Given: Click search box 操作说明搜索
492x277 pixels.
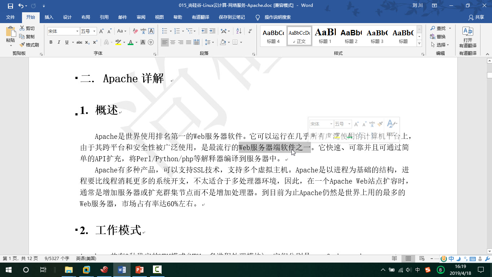Looking at the screenshot, I should 277,17.
